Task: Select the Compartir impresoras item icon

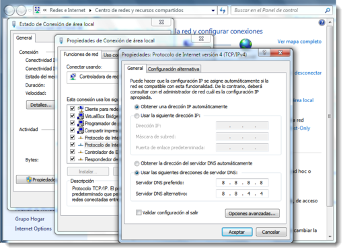Action: (x=81, y=130)
